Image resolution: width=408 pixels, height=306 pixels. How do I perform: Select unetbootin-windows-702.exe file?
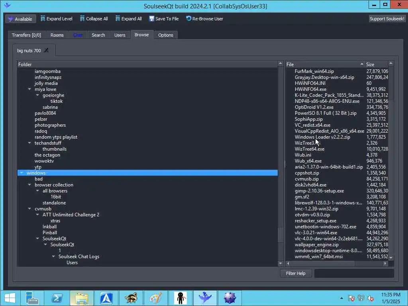point(326,227)
